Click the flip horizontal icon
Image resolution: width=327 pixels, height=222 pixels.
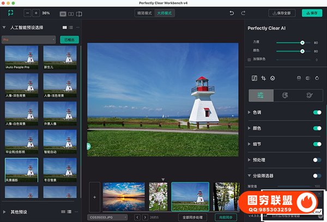307,78
